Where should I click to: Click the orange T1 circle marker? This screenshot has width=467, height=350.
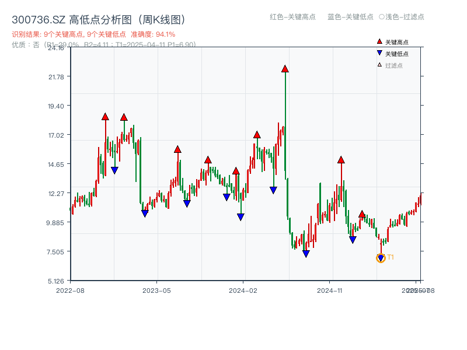click(380, 257)
